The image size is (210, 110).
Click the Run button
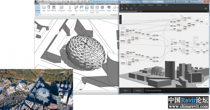pyautogui.click(x=125, y=90)
